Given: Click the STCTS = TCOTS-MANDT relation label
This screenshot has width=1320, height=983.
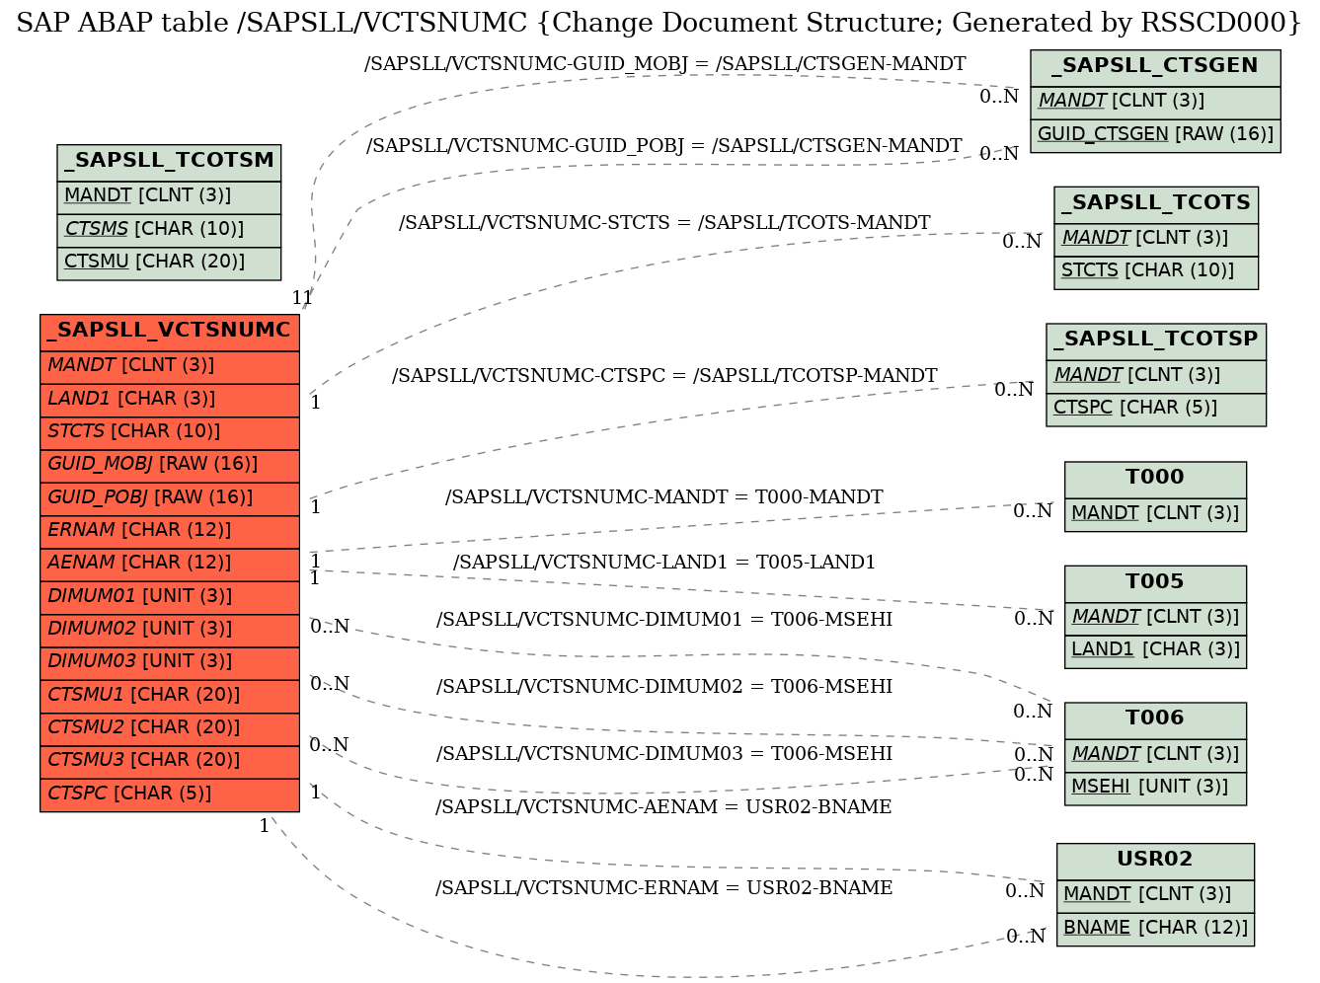Looking at the screenshot, I should (x=664, y=223).
